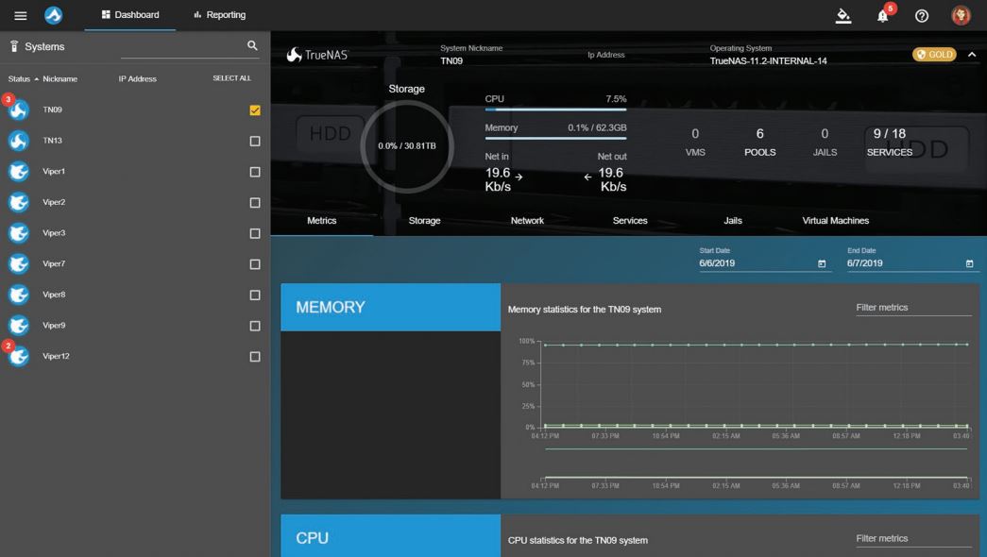Click the Viper8 system icon

click(x=18, y=295)
